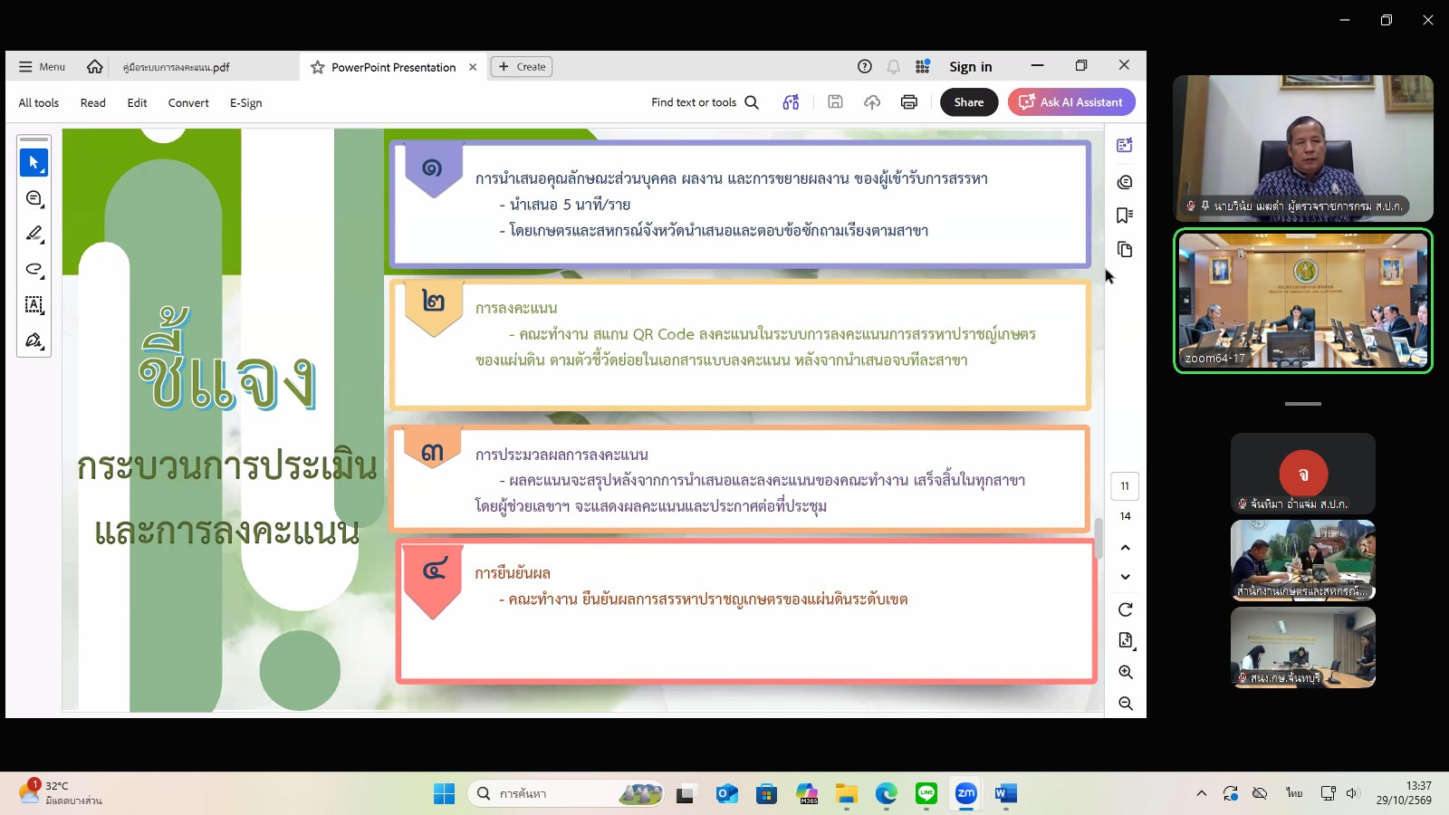Click the taskbar search box การค้นหา
The image size is (1449, 815).
[566, 794]
